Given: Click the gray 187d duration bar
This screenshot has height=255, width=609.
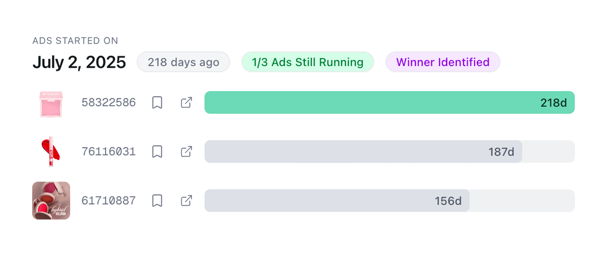Looking at the screenshot, I should pos(363,152).
